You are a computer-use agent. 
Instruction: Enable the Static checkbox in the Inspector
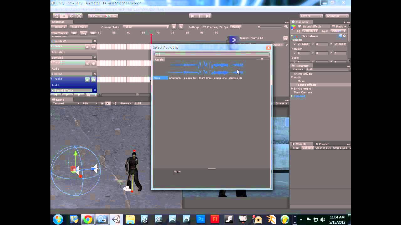click(333, 26)
